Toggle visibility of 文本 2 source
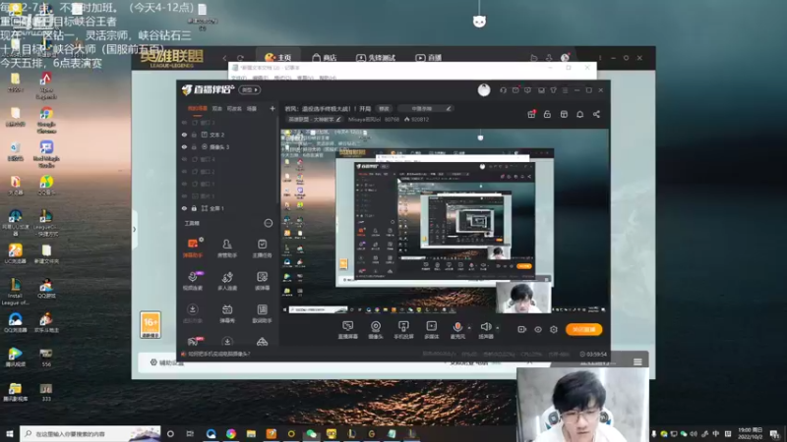The image size is (787, 442). click(184, 135)
